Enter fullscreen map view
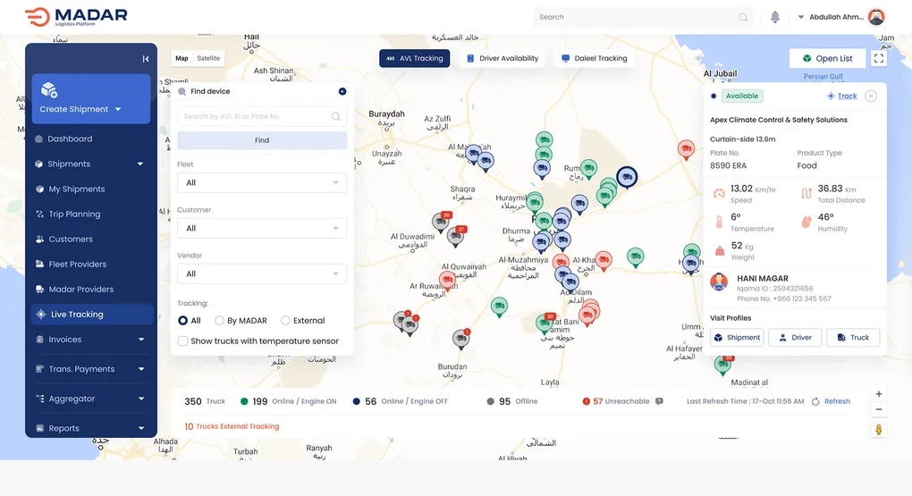This screenshot has width=912, height=496. pyautogui.click(x=879, y=58)
